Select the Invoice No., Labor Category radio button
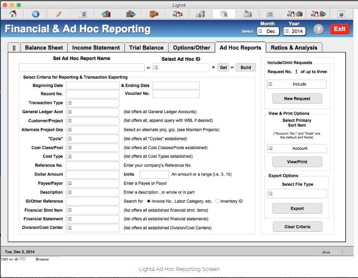 coord(148,201)
